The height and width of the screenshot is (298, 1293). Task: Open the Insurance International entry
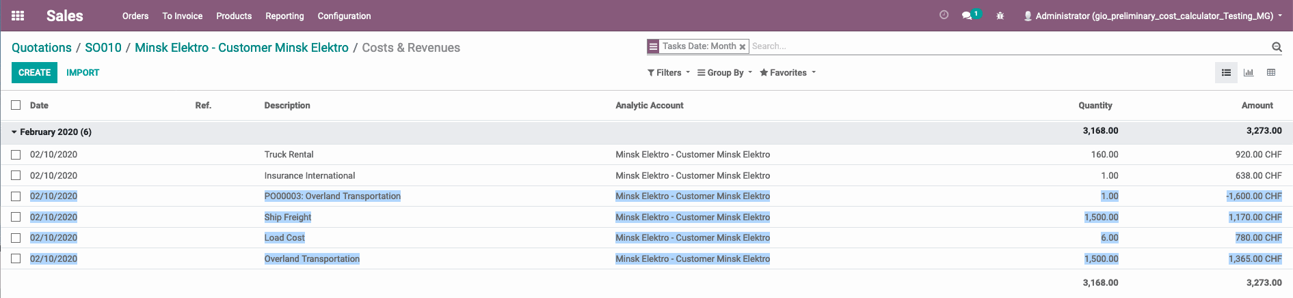(x=310, y=176)
